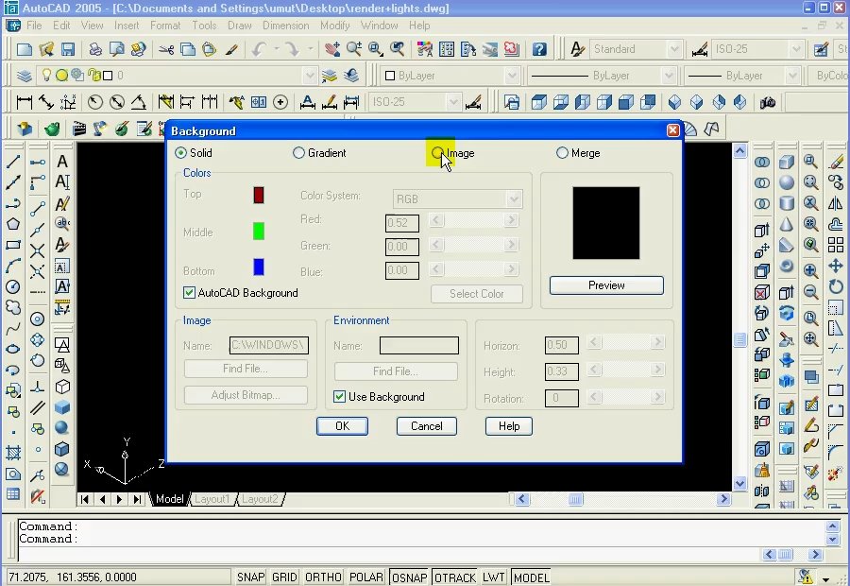Viewport: 850px width, 586px height.
Task: Expand the Undo history dropdown arrow
Action: tap(277, 49)
